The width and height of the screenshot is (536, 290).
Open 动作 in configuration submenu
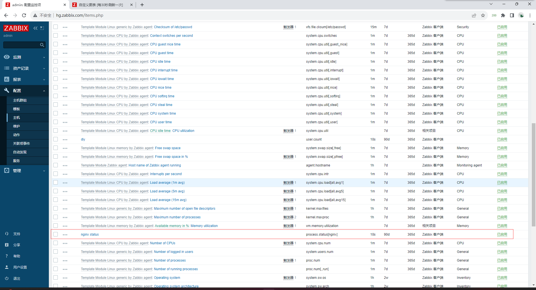point(16,135)
